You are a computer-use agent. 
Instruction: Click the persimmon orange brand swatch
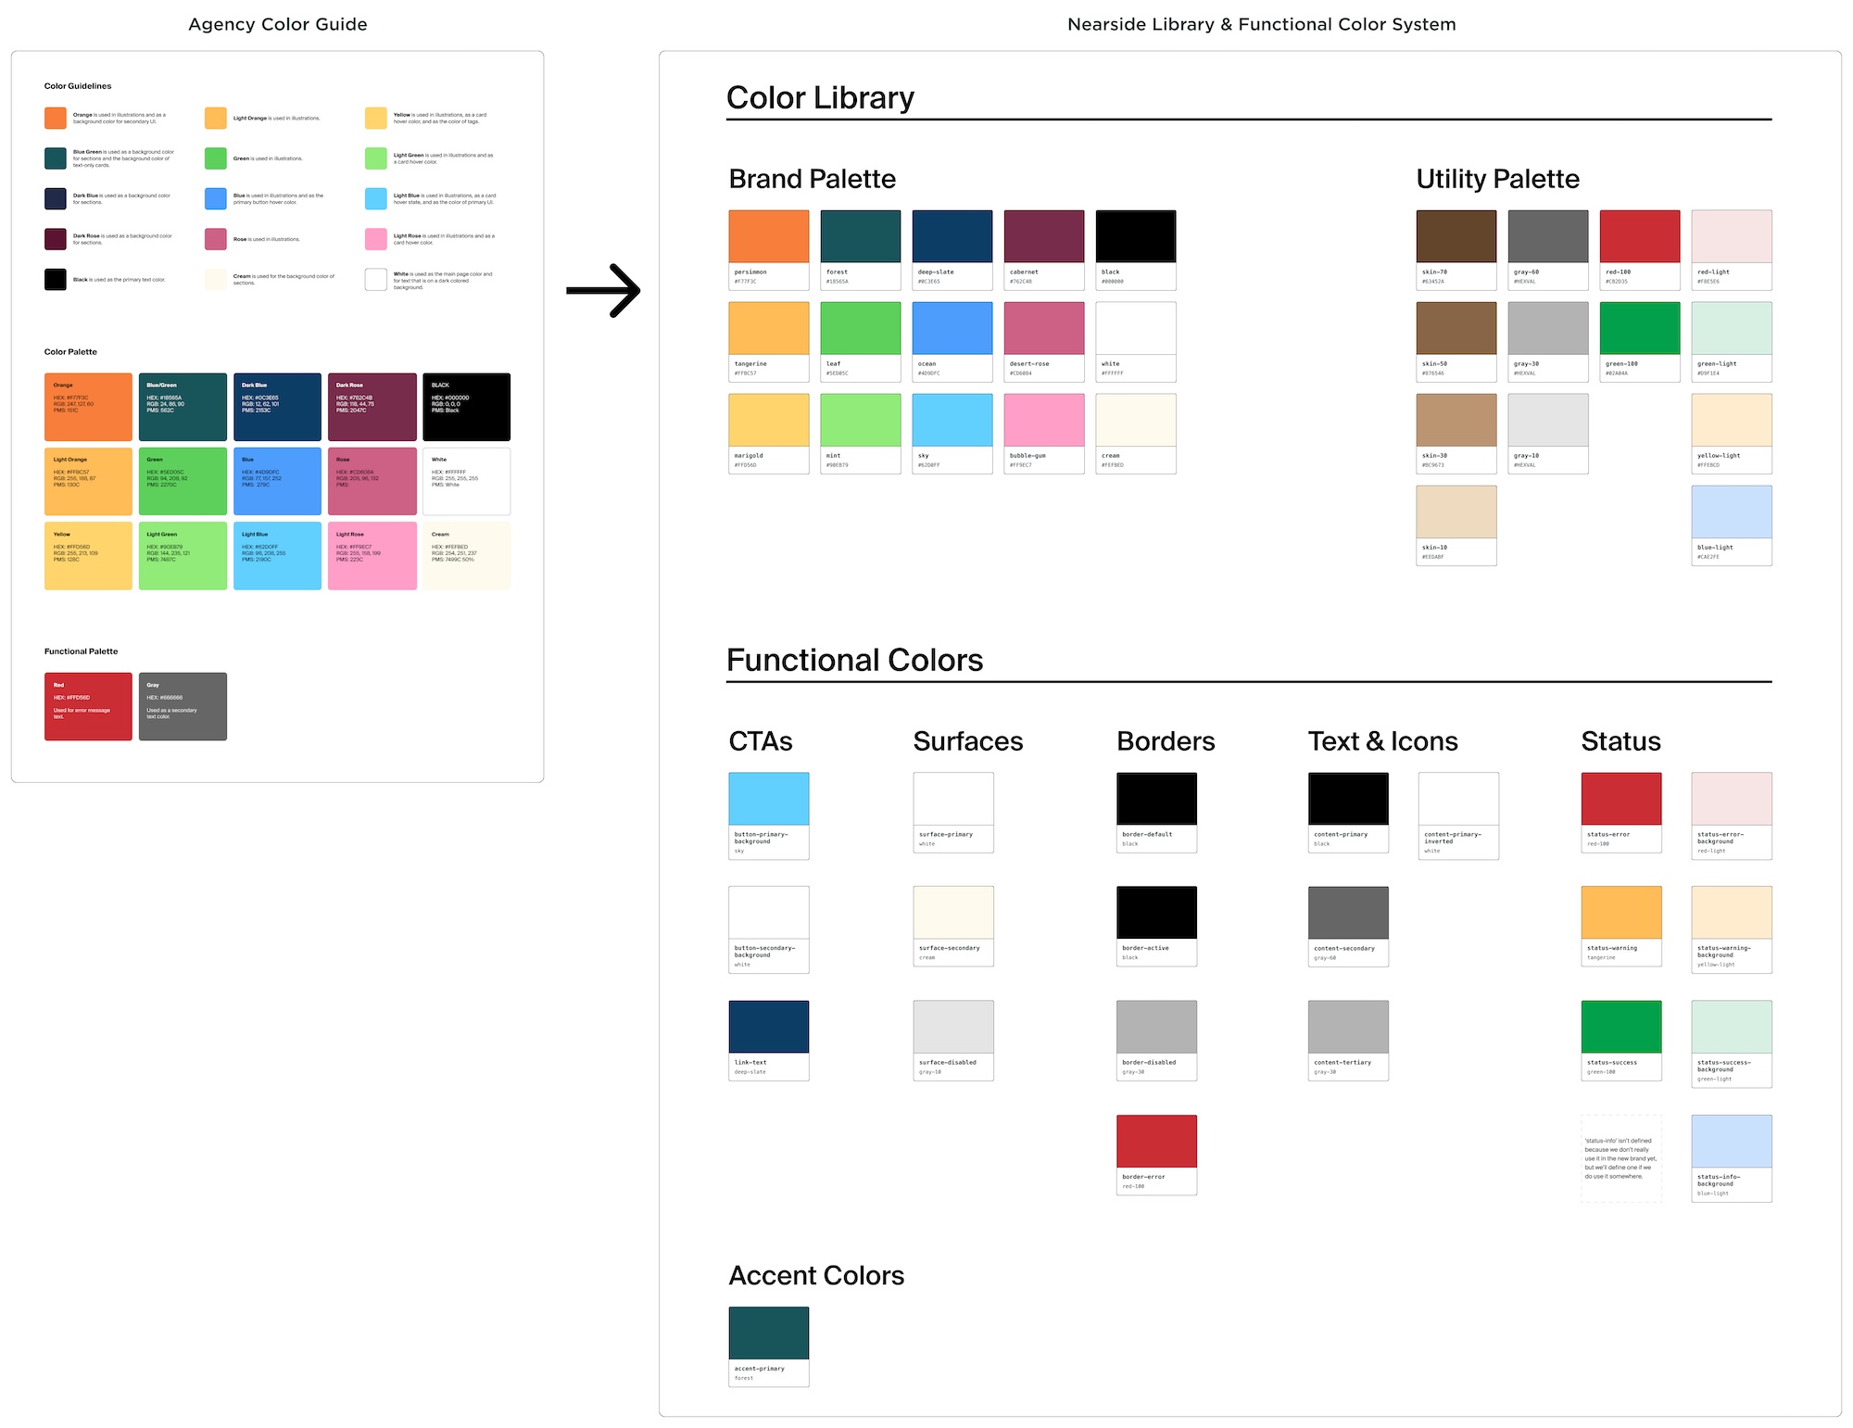click(x=768, y=236)
